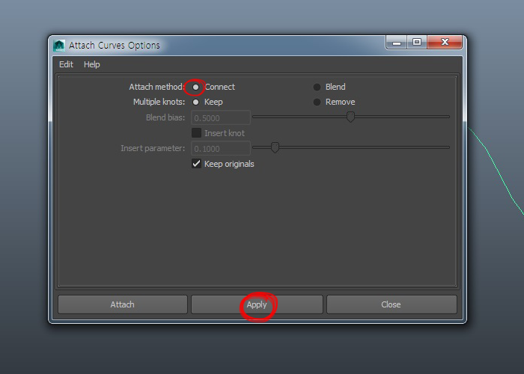The height and width of the screenshot is (374, 524).
Task: Click the Attach button
Action: click(123, 304)
